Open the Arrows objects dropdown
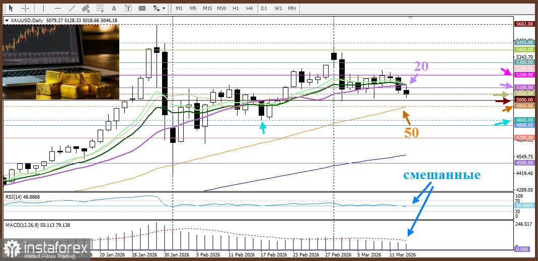 [159, 8]
